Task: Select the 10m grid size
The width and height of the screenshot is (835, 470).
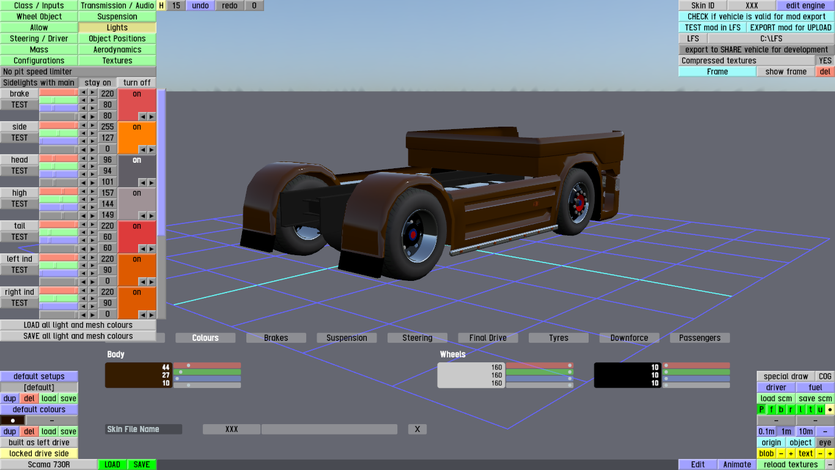Action: (806, 431)
